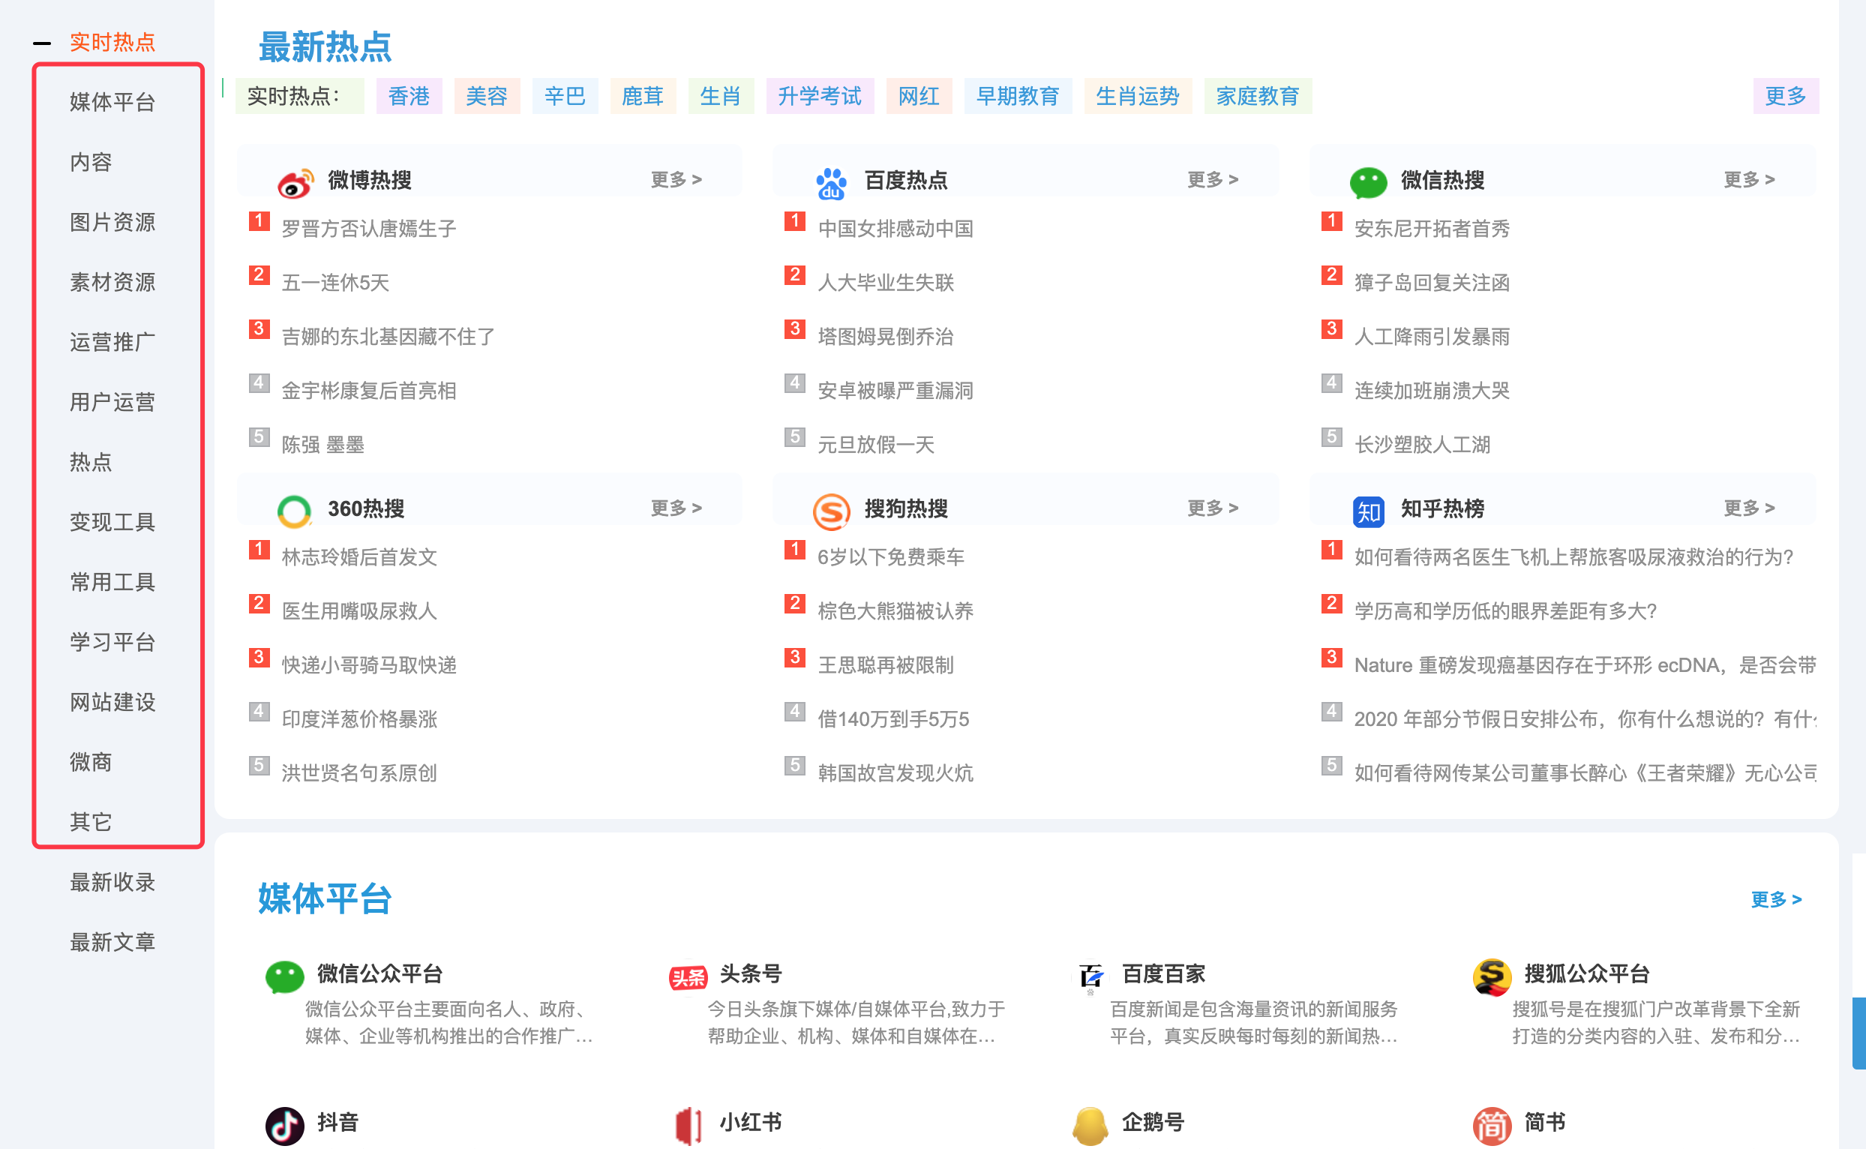Open Zhihu item 学历高和学历低的眼界差距有多大?
1866x1149 pixels.
[1505, 611]
